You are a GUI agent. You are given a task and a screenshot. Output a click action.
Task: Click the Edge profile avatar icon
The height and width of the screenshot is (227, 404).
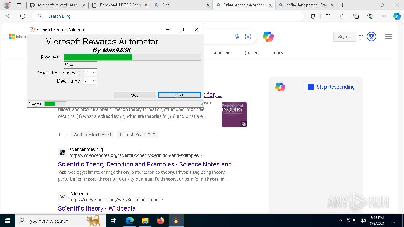pyautogui.click(x=7, y=5)
